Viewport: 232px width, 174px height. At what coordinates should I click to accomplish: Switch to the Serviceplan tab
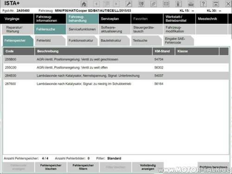[x=115, y=19]
